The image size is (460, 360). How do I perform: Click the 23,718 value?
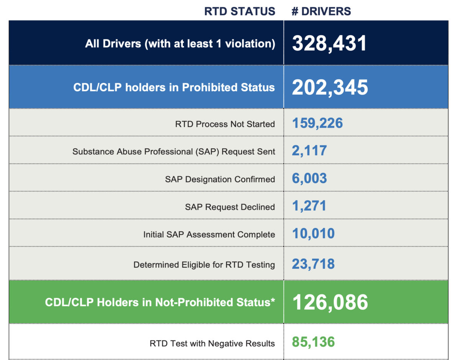pyautogui.click(x=313, y=264)
